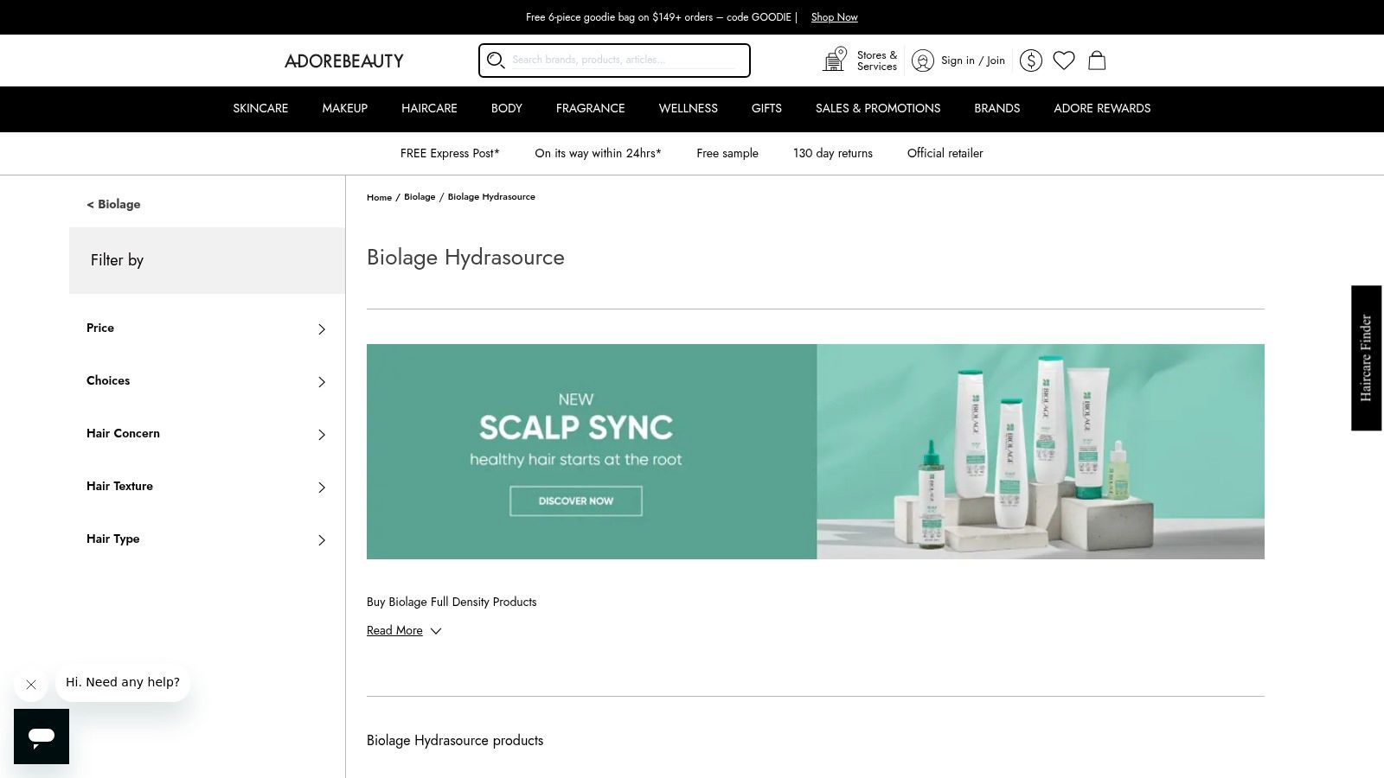This screenshot has width=1384, height=778.
Task: Click the Buy Biolage Full Density Products text
Action: tap(452, 602)
